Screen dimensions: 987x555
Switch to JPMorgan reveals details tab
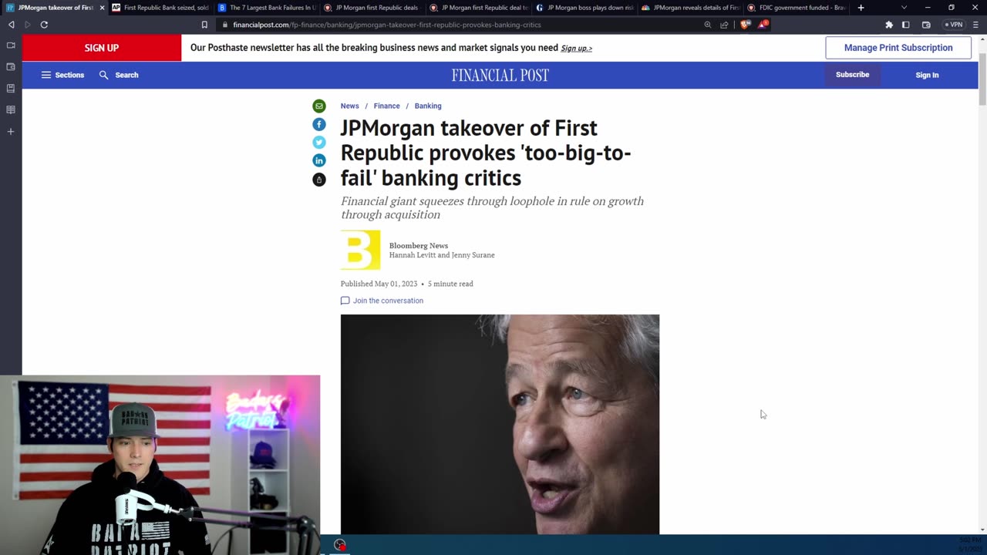click(689, 8)
